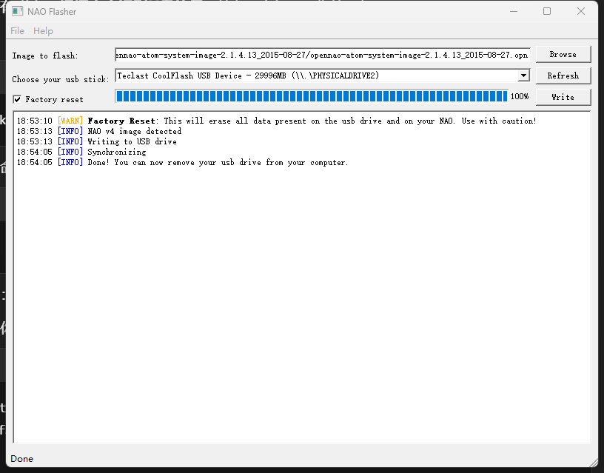Refresh the list of usb sticks
The image size is (604, 473).
pos(563,76)
